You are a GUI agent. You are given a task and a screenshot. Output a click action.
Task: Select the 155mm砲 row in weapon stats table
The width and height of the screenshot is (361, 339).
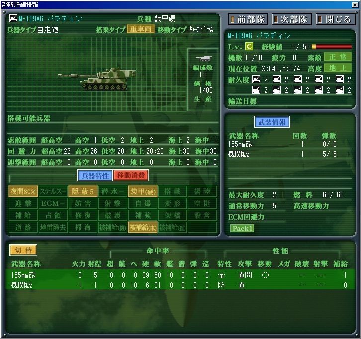point(180,275)
